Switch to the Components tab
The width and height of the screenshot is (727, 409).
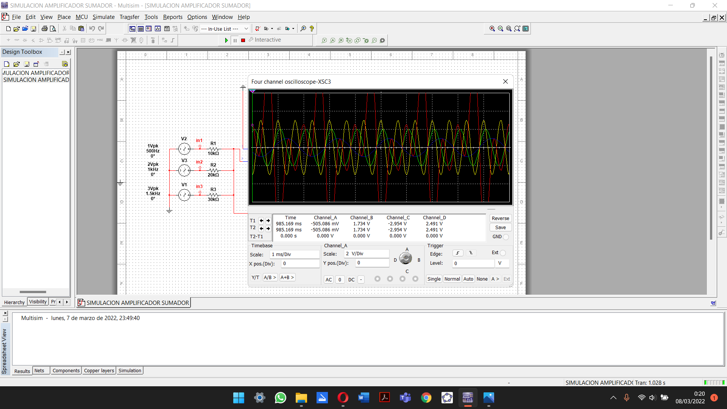pyautogui.click(x=66, y=371)
